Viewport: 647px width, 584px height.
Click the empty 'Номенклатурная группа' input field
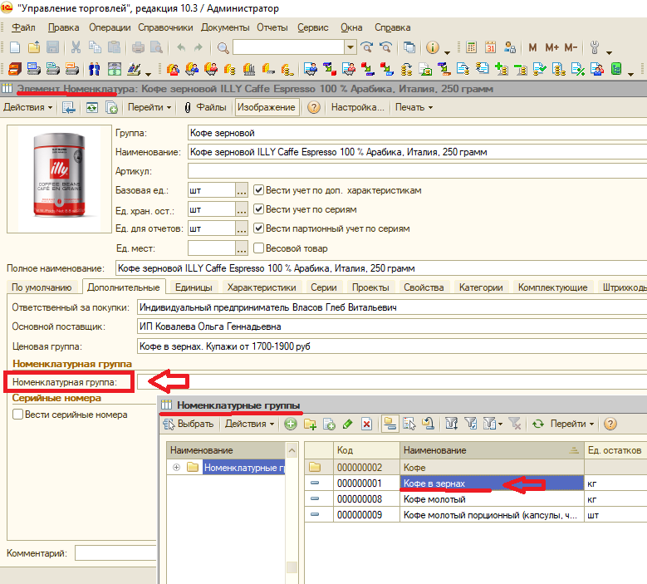click(392, 382)
